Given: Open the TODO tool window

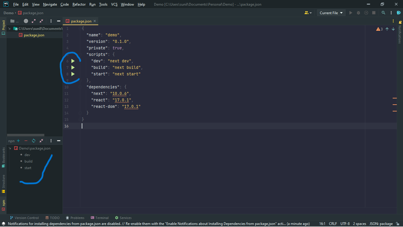Looking at the screenshot, I should pos(53,218).
